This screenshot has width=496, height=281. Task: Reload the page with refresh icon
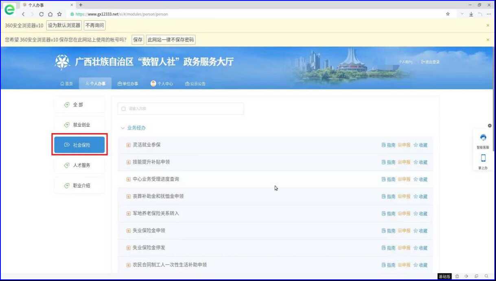(42, 14)
